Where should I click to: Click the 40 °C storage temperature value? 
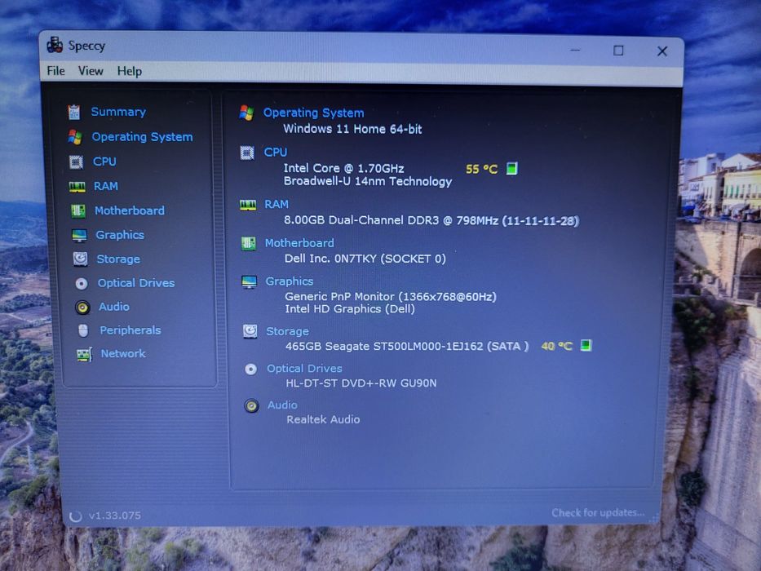tap(556, 346)
